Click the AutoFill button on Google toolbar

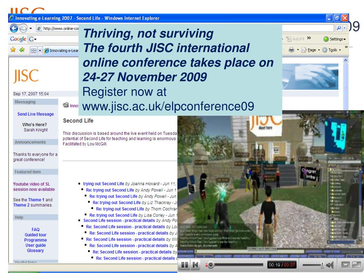coord(295,39)
